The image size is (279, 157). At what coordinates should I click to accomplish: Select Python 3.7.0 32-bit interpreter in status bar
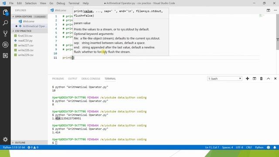tap(14, 147)
